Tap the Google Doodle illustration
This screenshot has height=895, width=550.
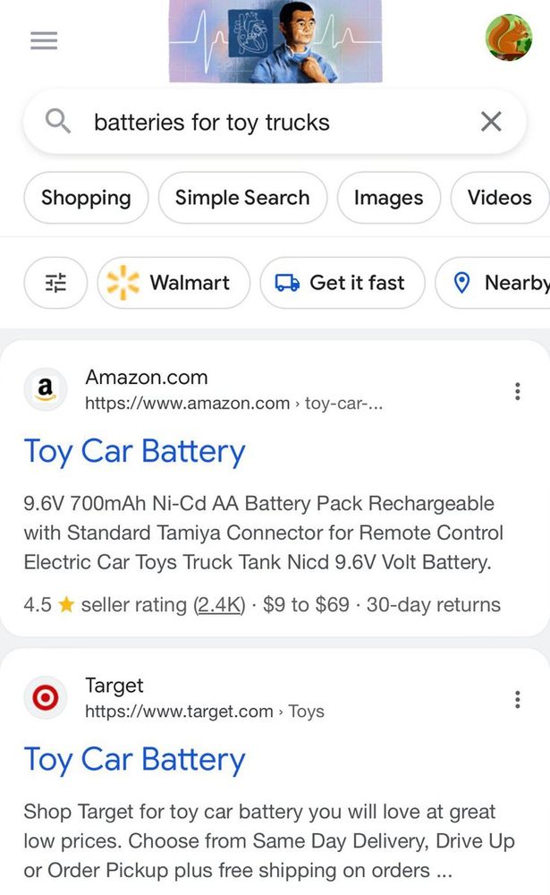[x=275, y=41]
